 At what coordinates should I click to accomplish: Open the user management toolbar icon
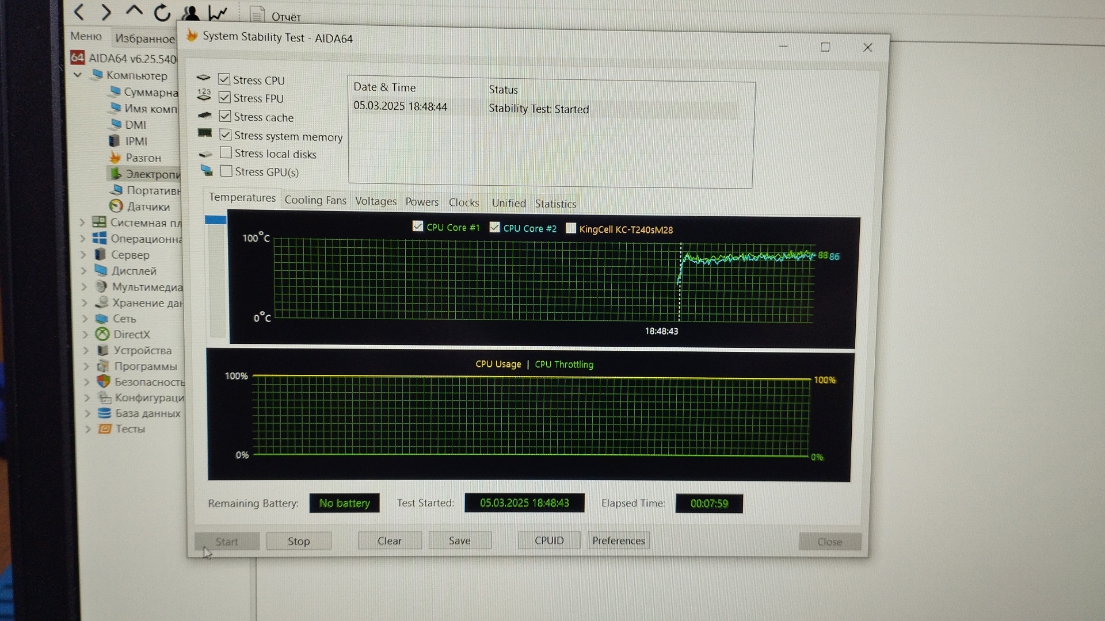click(x=190, y=13)
